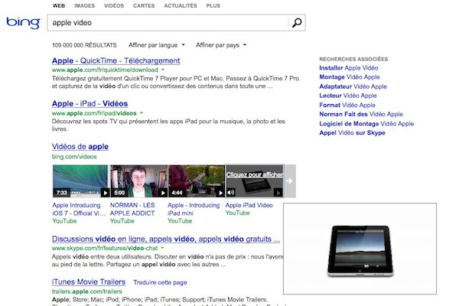Click the Apple - Introducing iPad mini title link
Viewport: 459px width, 306px height.
194,209
